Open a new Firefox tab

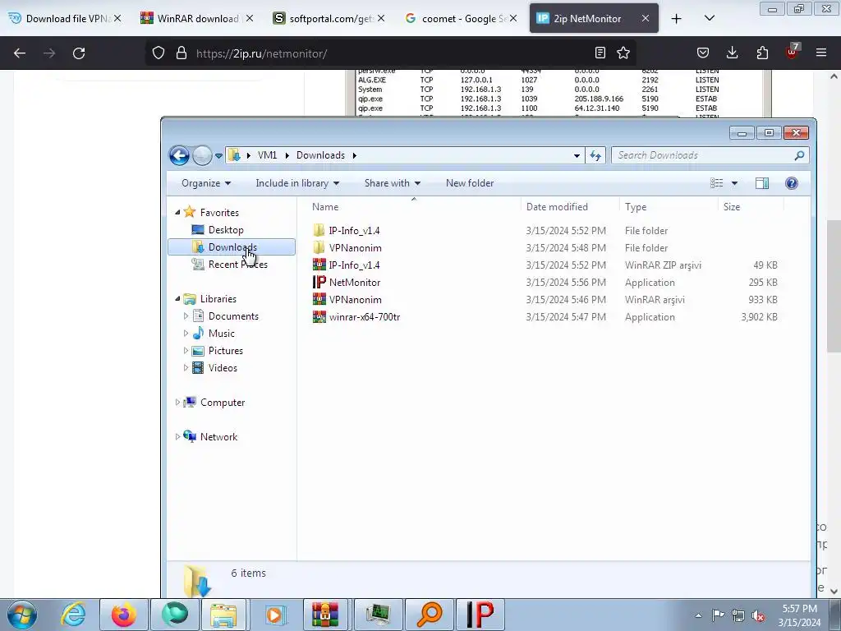click(x=677, y=19)
